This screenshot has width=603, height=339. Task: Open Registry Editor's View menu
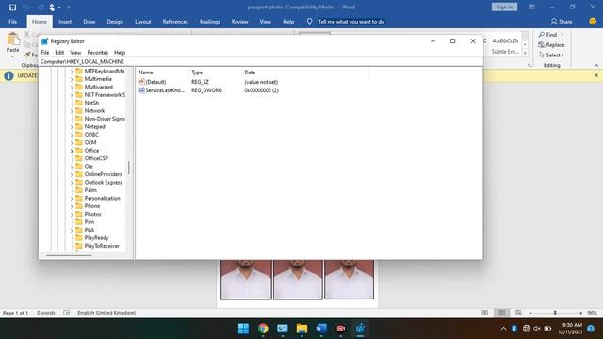click(x=75, y=53)
